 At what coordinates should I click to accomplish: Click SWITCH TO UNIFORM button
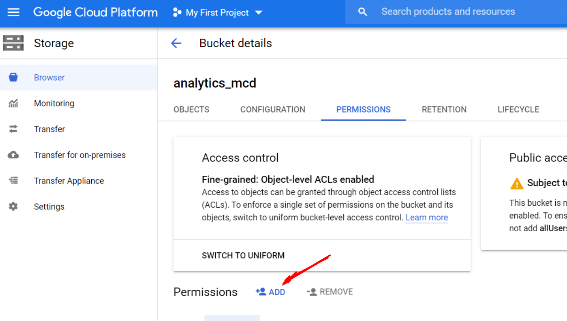(243, 256)
